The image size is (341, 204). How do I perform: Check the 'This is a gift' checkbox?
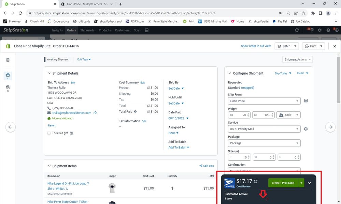[49, 133]
